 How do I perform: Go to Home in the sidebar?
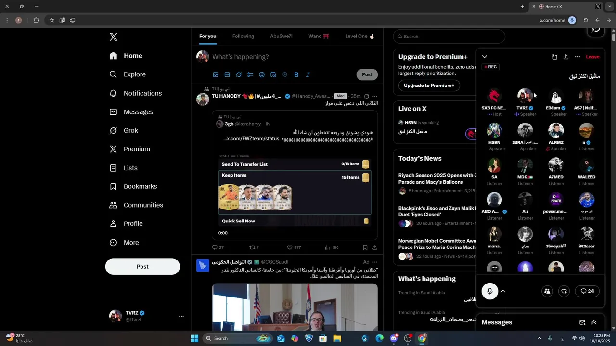[x=126, y=56]
